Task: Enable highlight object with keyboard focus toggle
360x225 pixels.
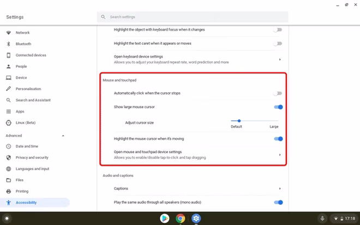Action: tap(278, 30)
